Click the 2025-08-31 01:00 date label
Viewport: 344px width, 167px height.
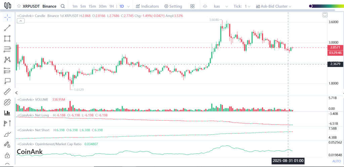[x=288, y=161]
